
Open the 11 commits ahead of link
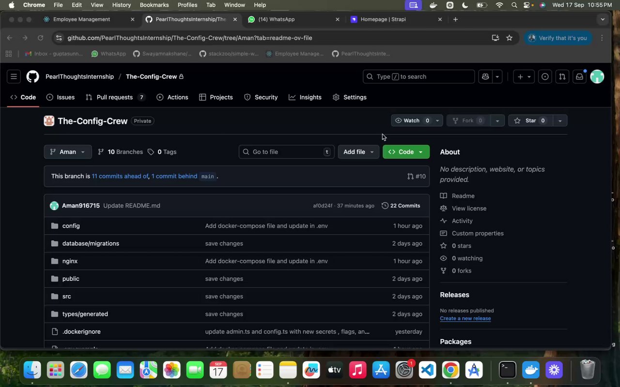tap(120, 177)
